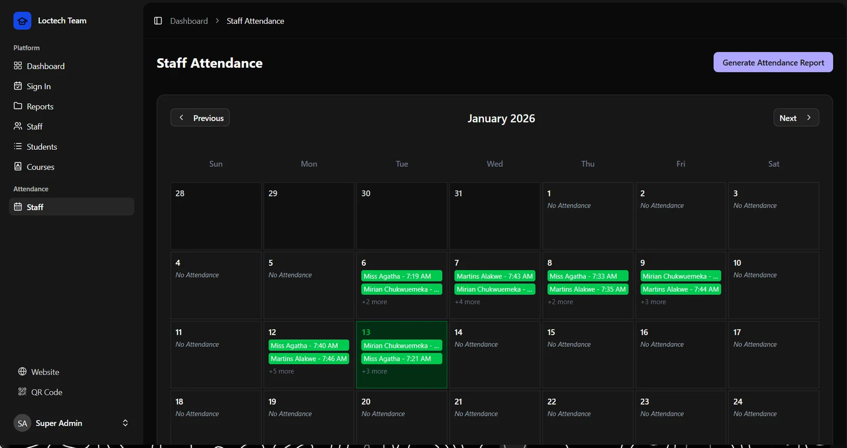Screen dimensions: 847x448
Task: Click day 10 calendar cell
Action: coord(774,285)
